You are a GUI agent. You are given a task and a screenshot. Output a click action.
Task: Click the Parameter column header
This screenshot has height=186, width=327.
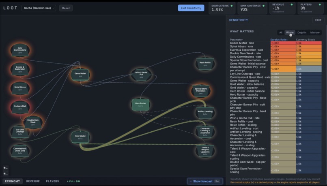[x=236, y=40]
